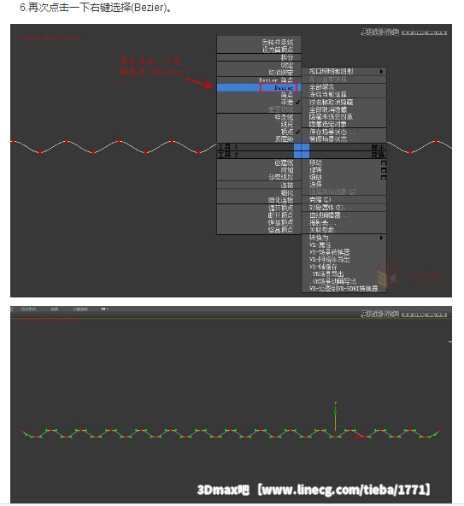Image resolution: width=464 pixels, height=506 pixels.
Task: Choose 焊接顶点 (Weld Vertices)
Action: point(281,223)
